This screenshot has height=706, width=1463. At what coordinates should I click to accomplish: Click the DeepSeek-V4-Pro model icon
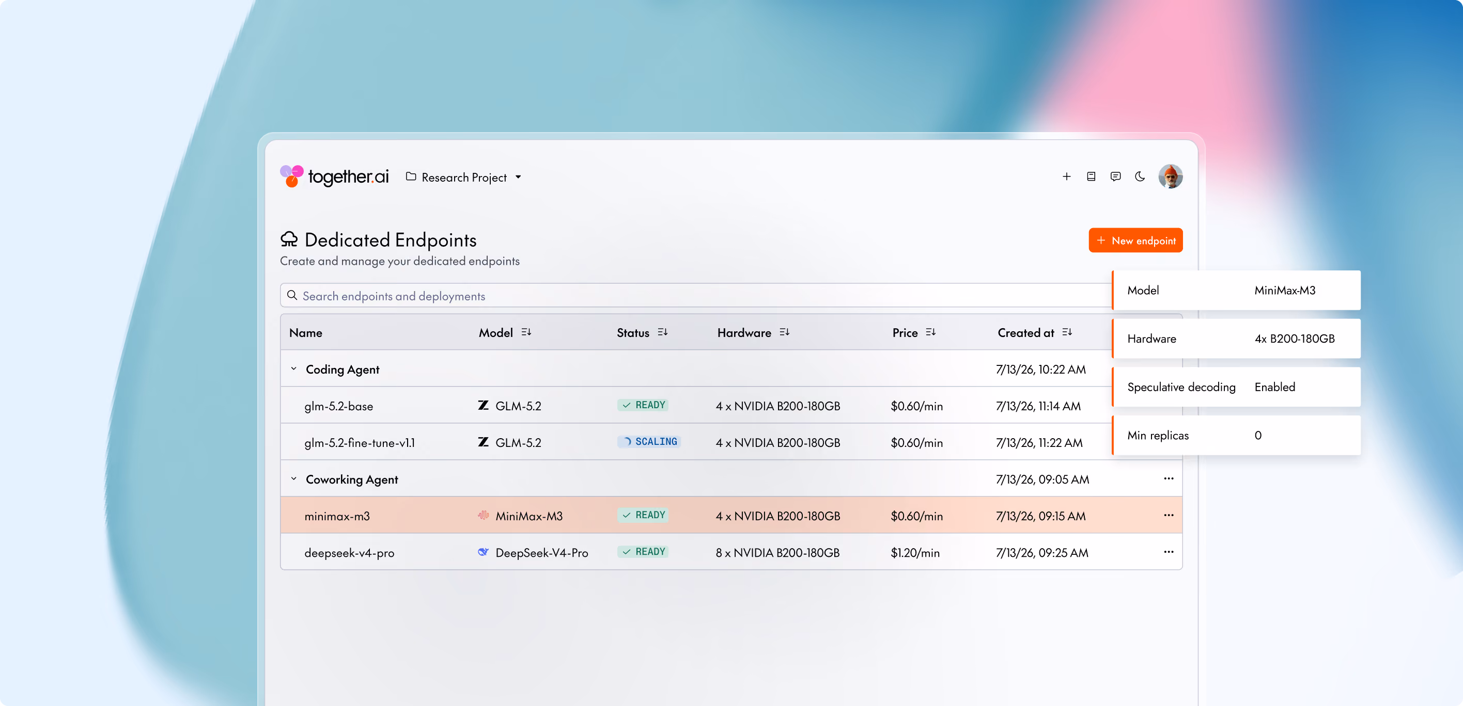pos(484,552)
